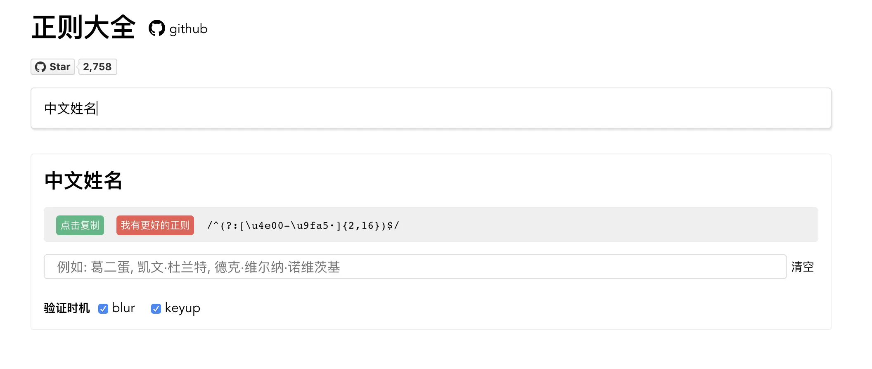Click the red 我有更好的正则 button
This screenshot has height=369, width=872.
click(x=155, y=225)
